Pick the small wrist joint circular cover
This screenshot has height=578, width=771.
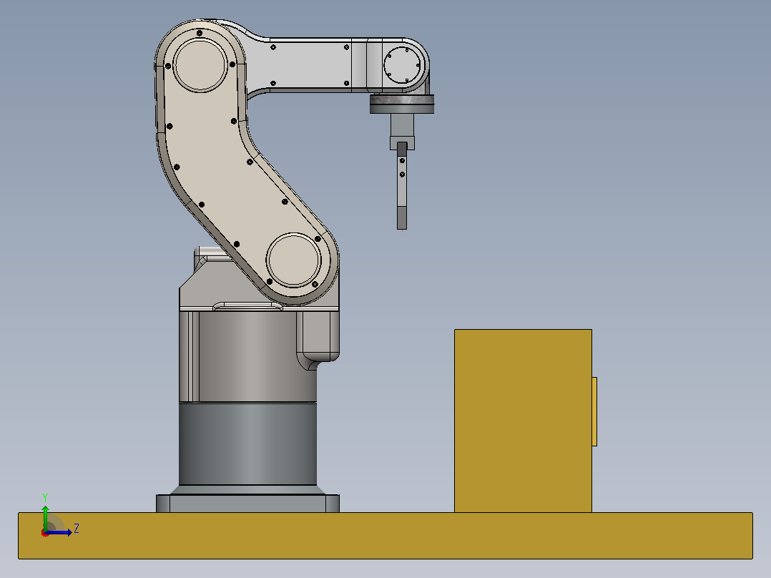(402, 64)
